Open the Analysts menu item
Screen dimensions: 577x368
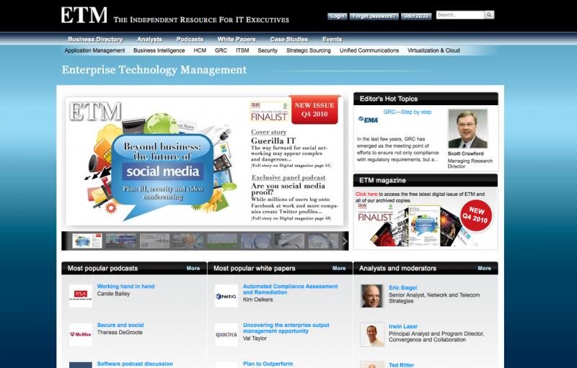[x=149, y=40]
